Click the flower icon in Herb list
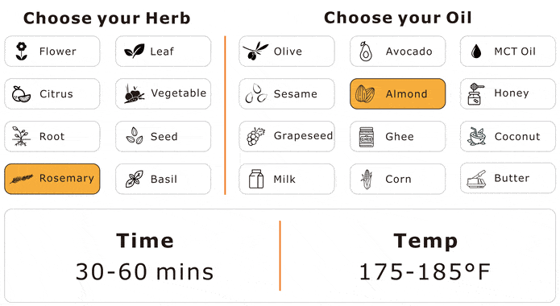The width and height of the screenshot is (560, 306). (22, 51)
